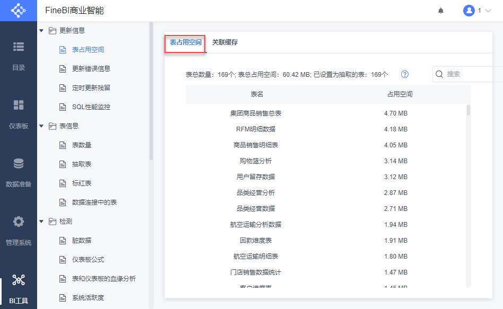This screenshot has height=309, width=503.
Task: Switch to the 关联缓存 tab
Action: click(225, 42)
